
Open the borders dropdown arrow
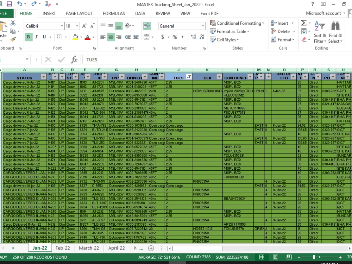click(x=66, y=37)
